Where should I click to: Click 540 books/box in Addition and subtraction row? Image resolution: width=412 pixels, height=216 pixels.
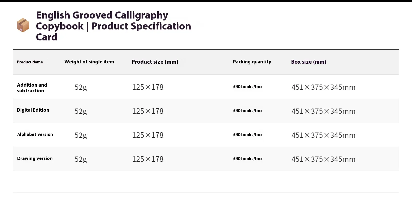tap(248, 87)
